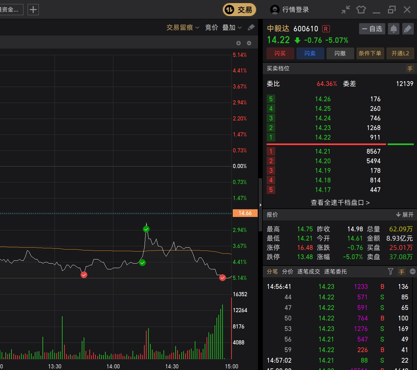Select sell level 4 price 14.25
Screen dimensions: 417x370
pos(323,109)
